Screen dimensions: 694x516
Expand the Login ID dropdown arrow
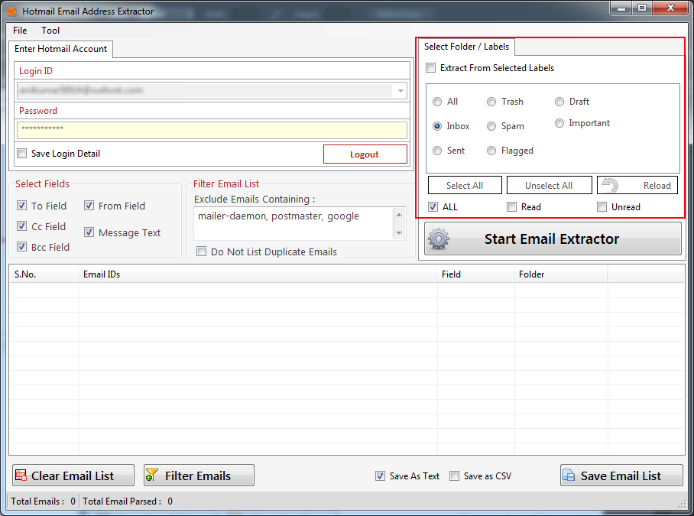(x=401, y=91)
